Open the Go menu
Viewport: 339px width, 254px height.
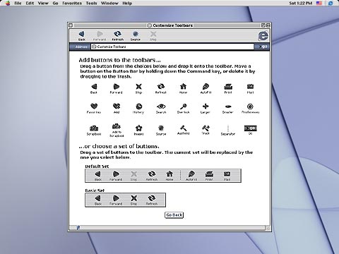[55, 3]
